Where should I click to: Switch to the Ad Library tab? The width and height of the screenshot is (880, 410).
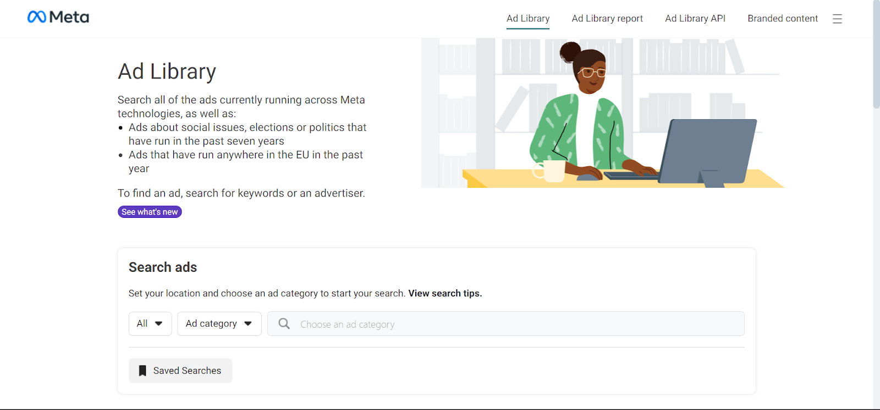point(527,19)
